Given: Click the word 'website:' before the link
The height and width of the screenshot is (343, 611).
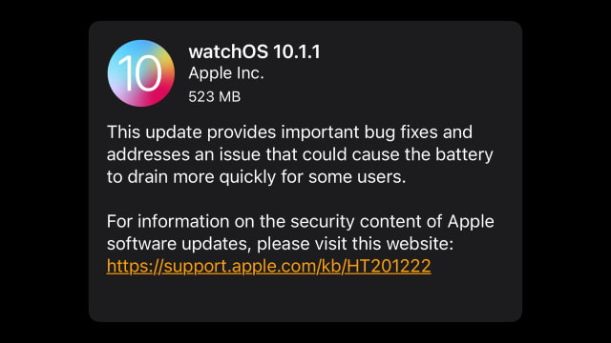Looking at the screenshot, I should pos(420,244).
